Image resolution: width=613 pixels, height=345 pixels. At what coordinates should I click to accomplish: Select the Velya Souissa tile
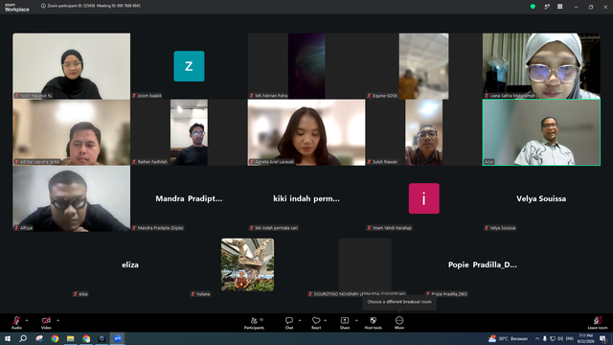[x=541, y=198]
